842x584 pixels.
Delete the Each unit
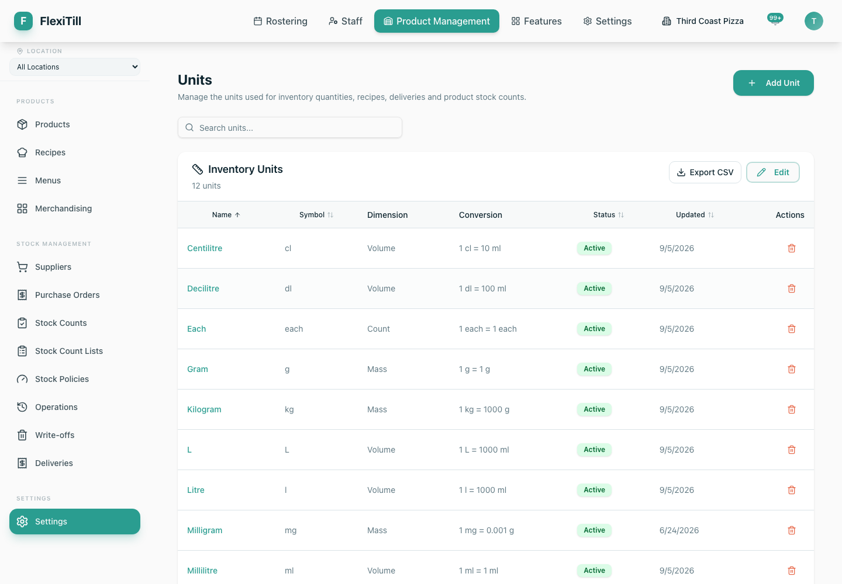[792, 329]
